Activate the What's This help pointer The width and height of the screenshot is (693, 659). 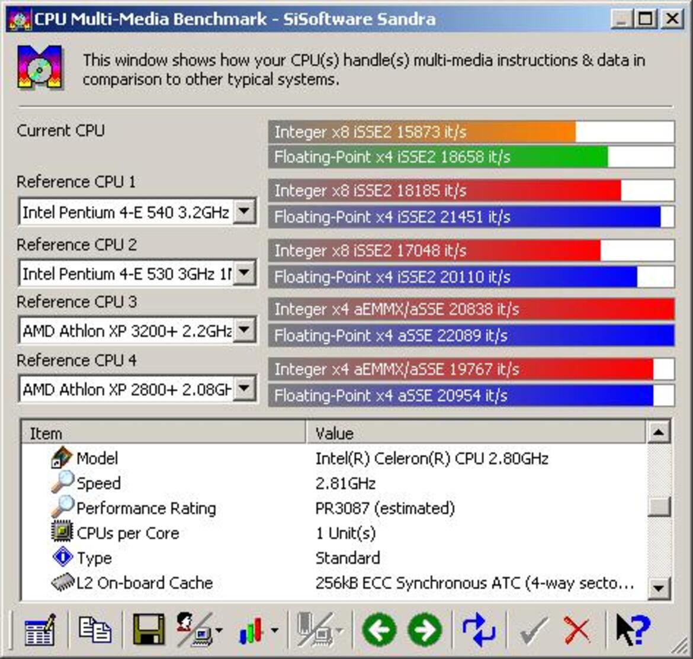coord(633,630)
